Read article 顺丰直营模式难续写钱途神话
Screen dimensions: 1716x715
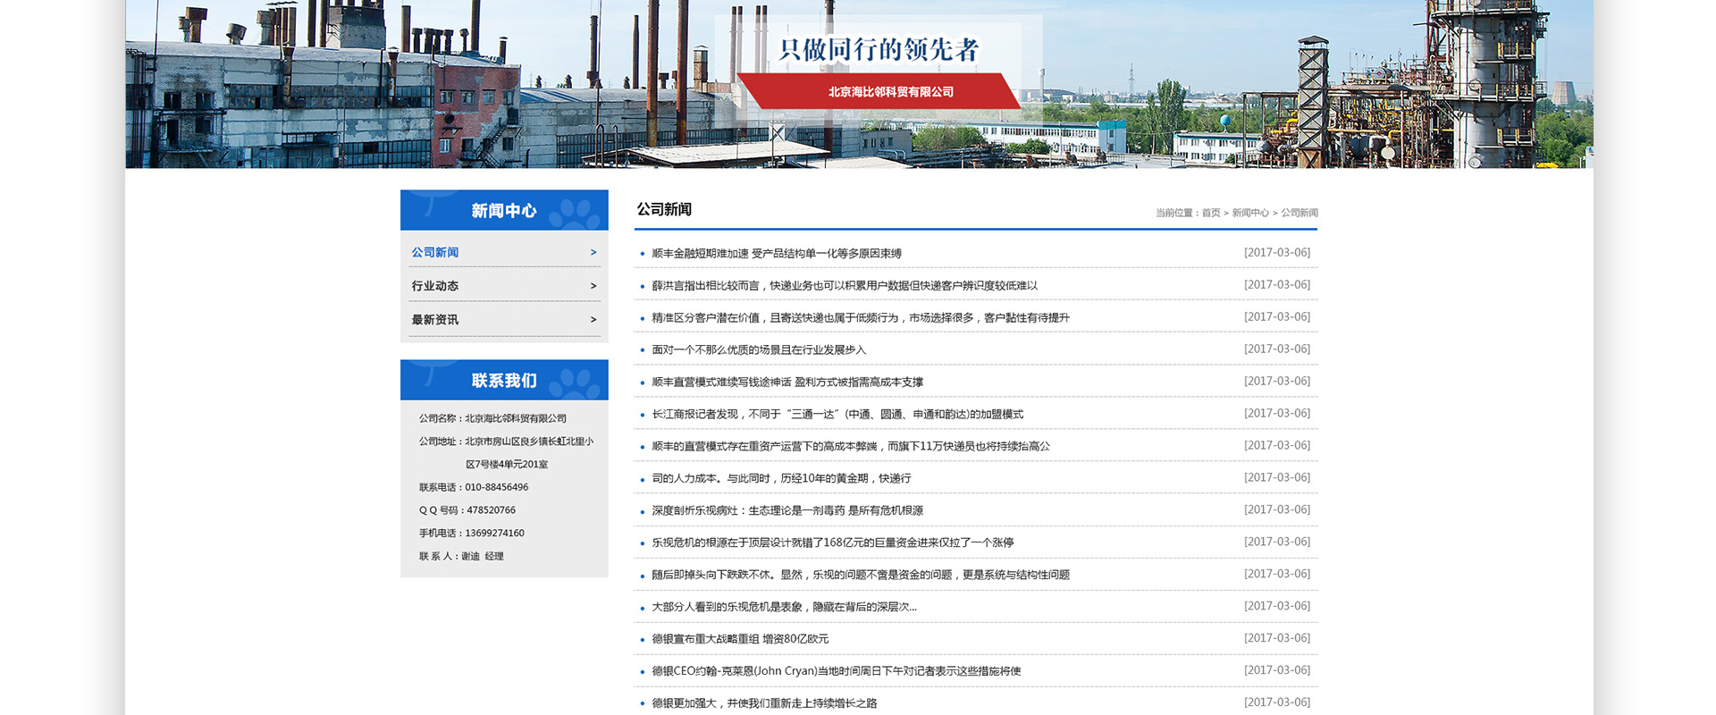[786, 383]
